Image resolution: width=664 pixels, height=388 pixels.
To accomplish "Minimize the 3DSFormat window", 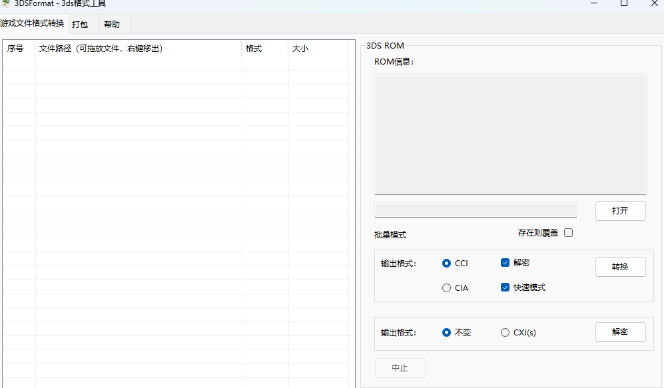I will [x=593, y=3].
